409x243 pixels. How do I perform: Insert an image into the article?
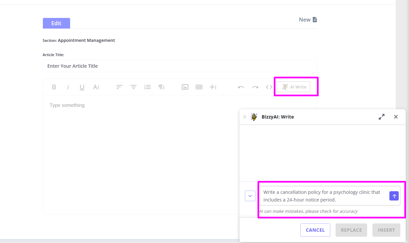tap(185, 87)
